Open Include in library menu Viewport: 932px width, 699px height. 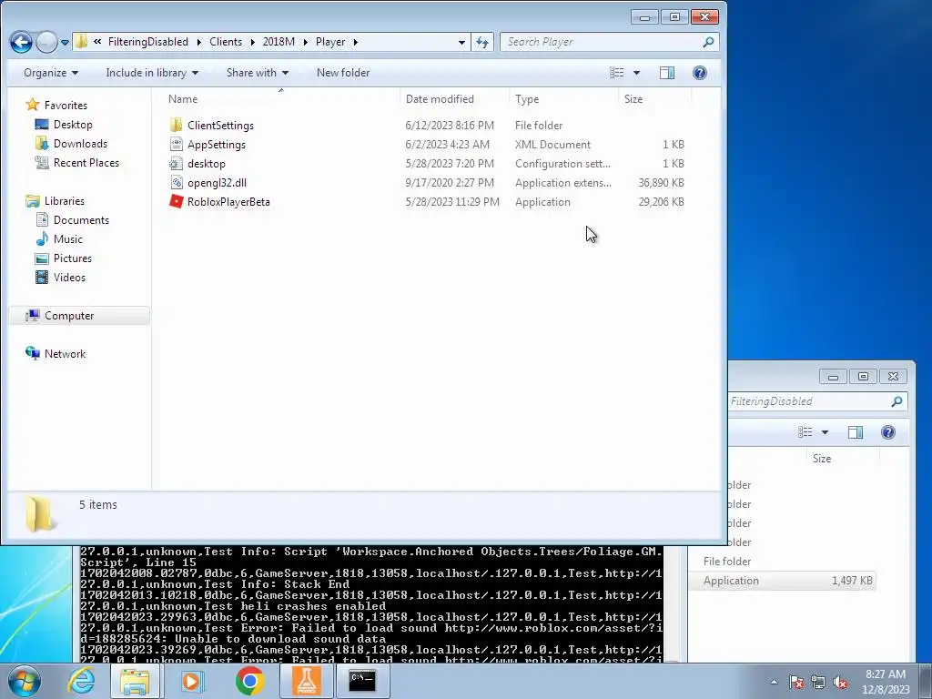tap(152, 73)
